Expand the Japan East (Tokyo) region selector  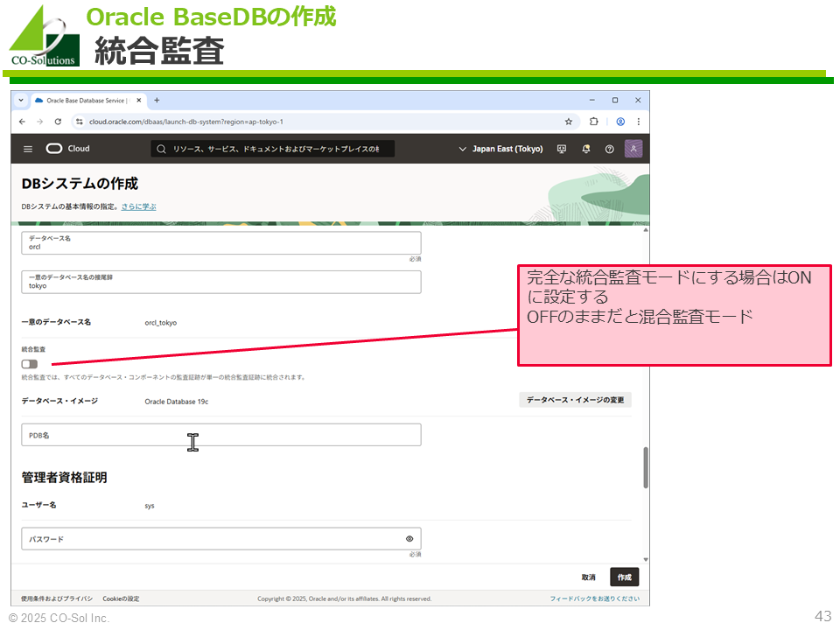(x=500, y=149)
